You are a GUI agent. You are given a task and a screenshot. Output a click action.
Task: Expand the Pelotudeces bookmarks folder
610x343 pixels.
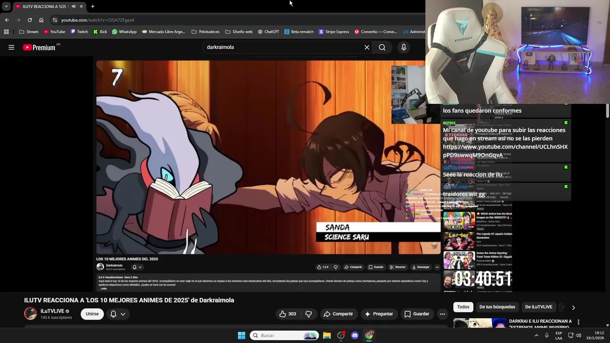(x=205, y=32)
